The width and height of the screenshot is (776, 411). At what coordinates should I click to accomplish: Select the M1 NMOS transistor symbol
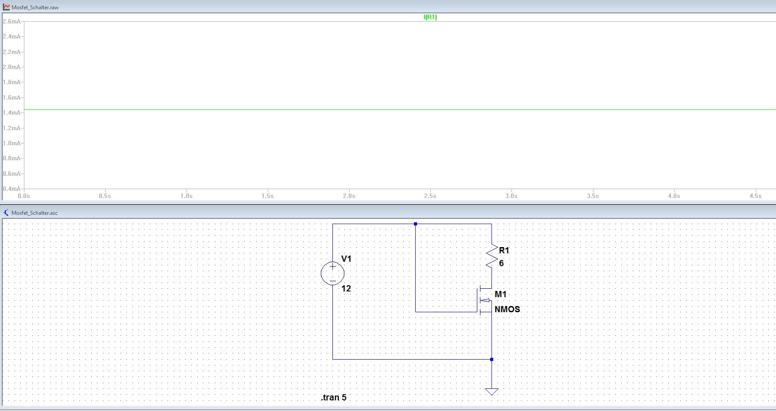pyautogui.click(x=485, y=300)
